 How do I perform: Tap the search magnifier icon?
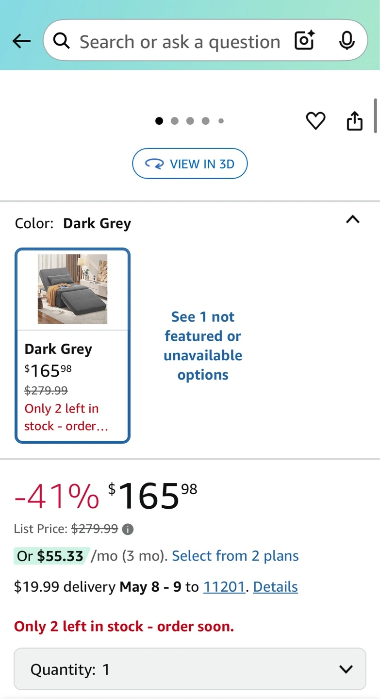click(x=62, y=41)
